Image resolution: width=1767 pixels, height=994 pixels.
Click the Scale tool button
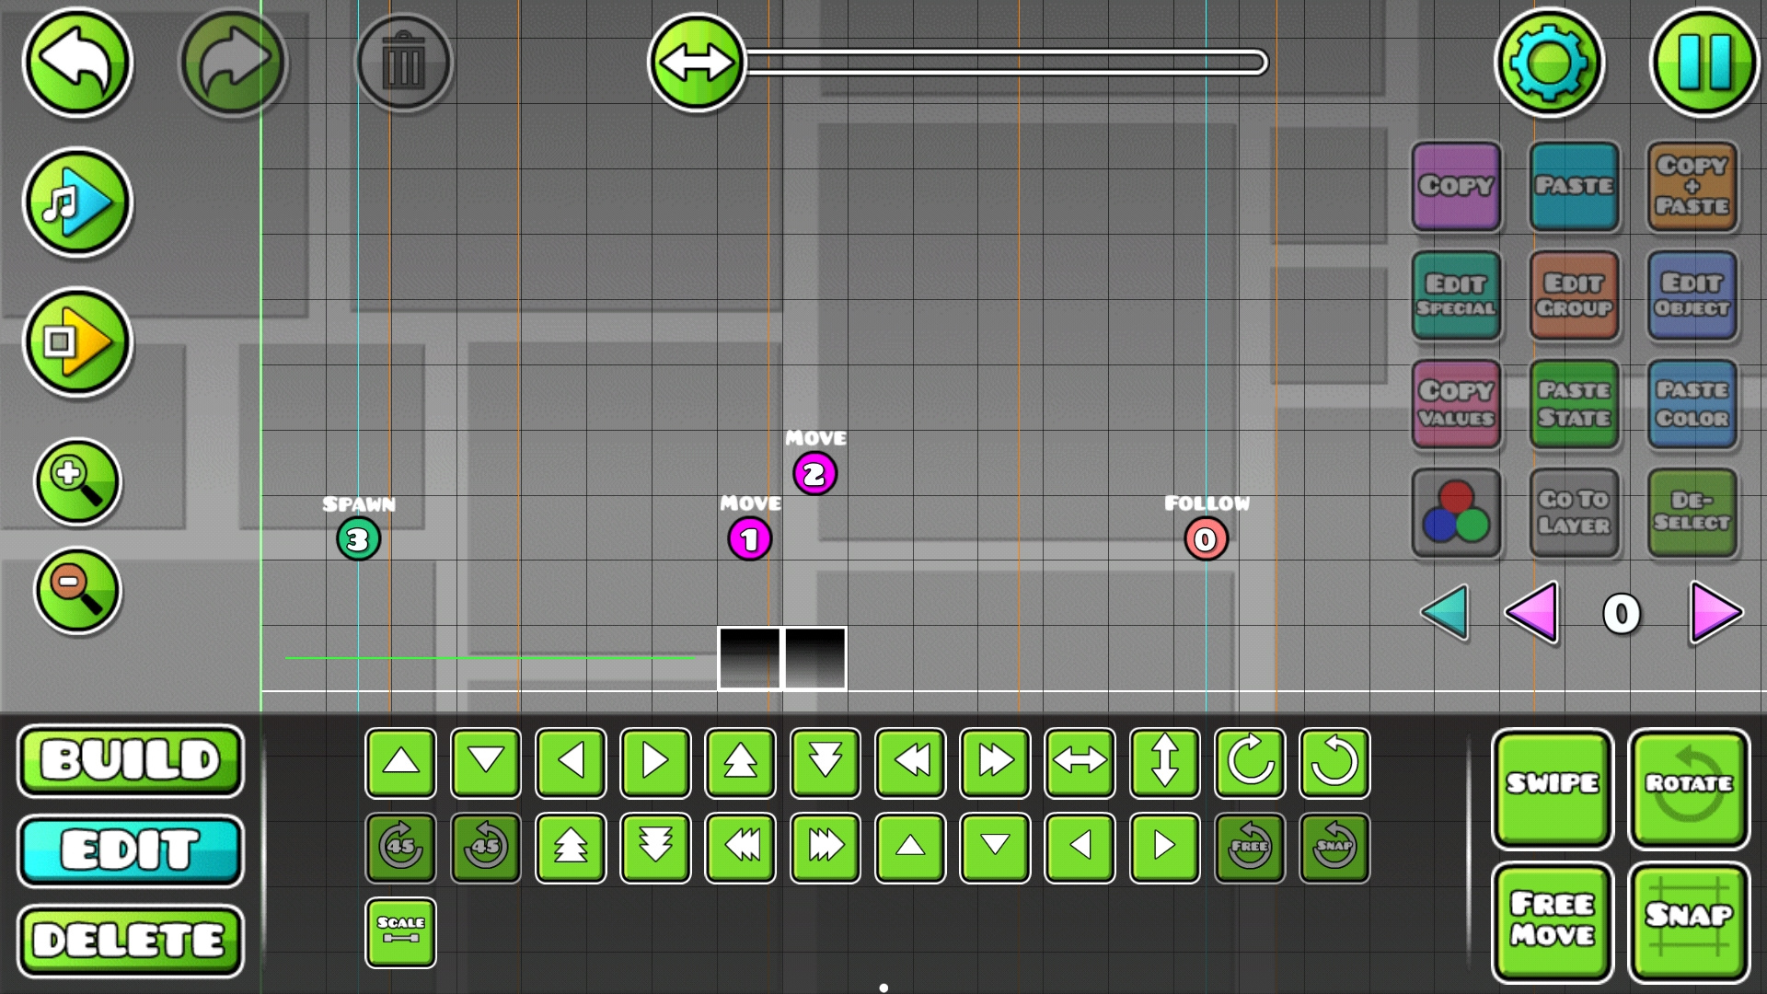400,932
